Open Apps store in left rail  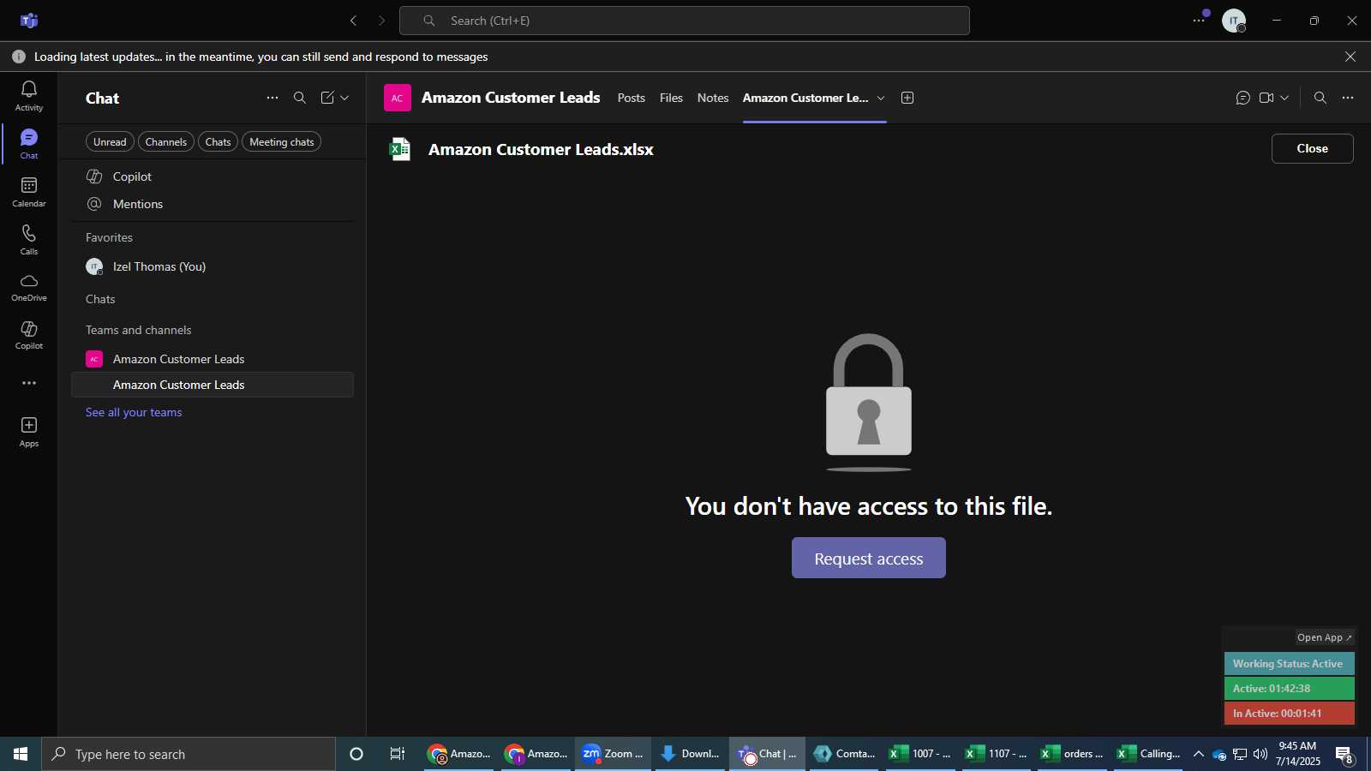coord(28,432)
